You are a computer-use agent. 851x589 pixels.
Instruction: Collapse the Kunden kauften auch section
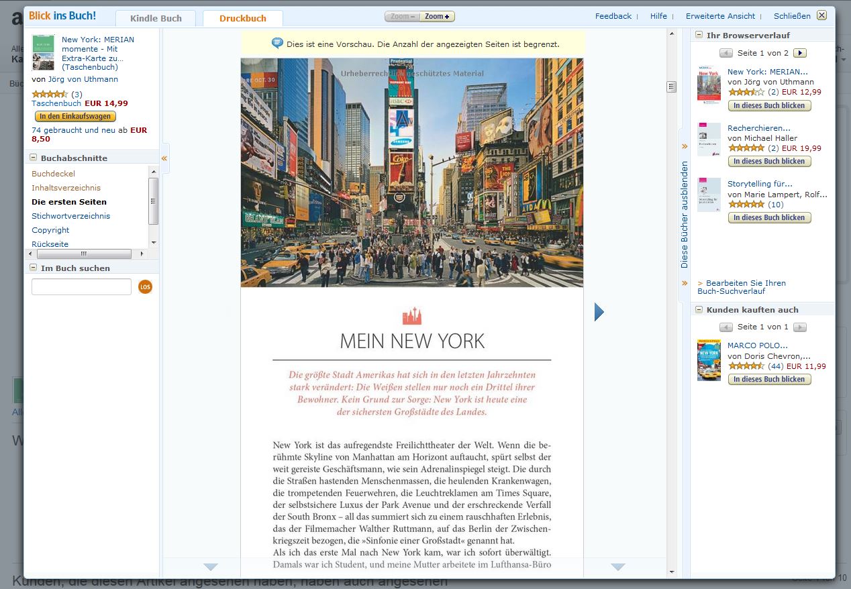pyautogui.click(x=699, y=309)
